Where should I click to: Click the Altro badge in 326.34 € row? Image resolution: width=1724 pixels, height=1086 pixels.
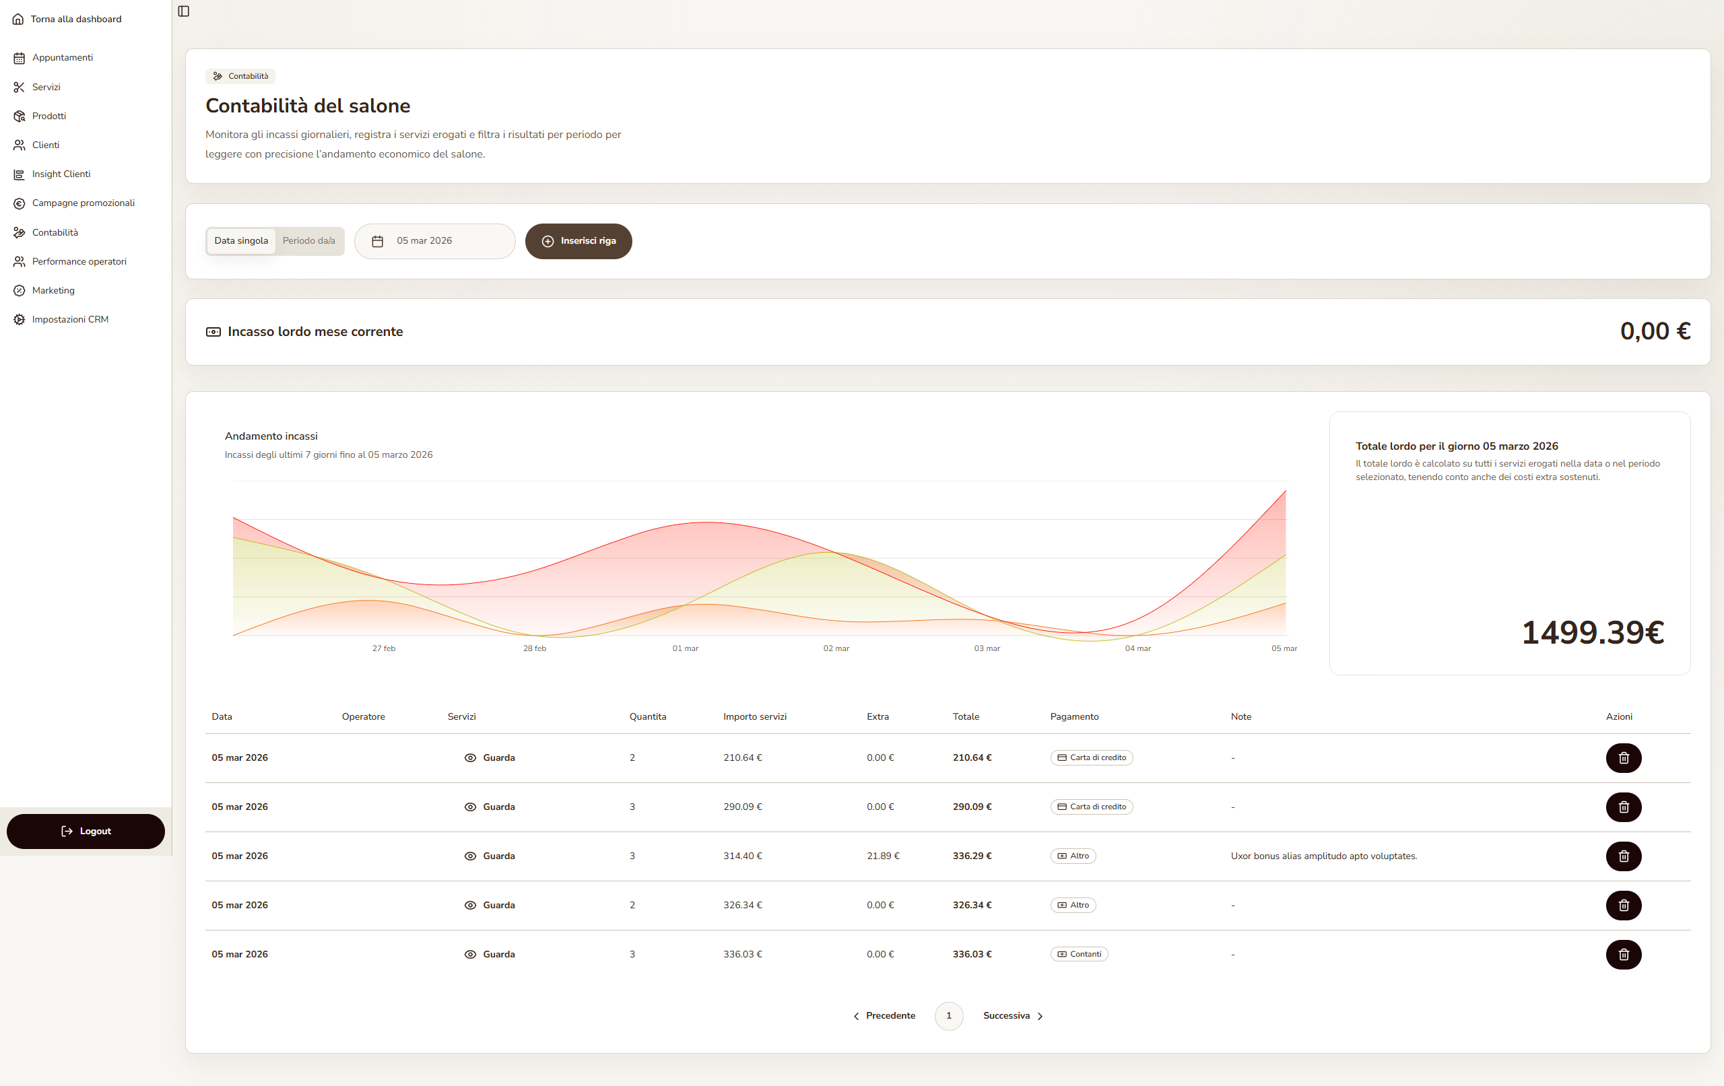click(1073, 905)
